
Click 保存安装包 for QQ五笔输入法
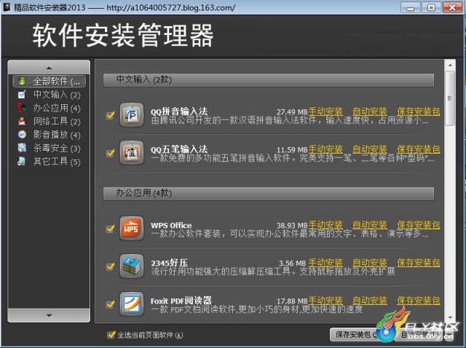point(419,149)
